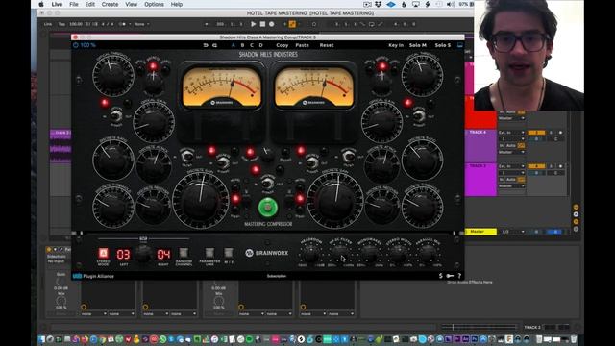The image size is (615, 346).
Task: Open the Dropbox menu bar icon
Action: pyautogui.click(x=379, y=4)
